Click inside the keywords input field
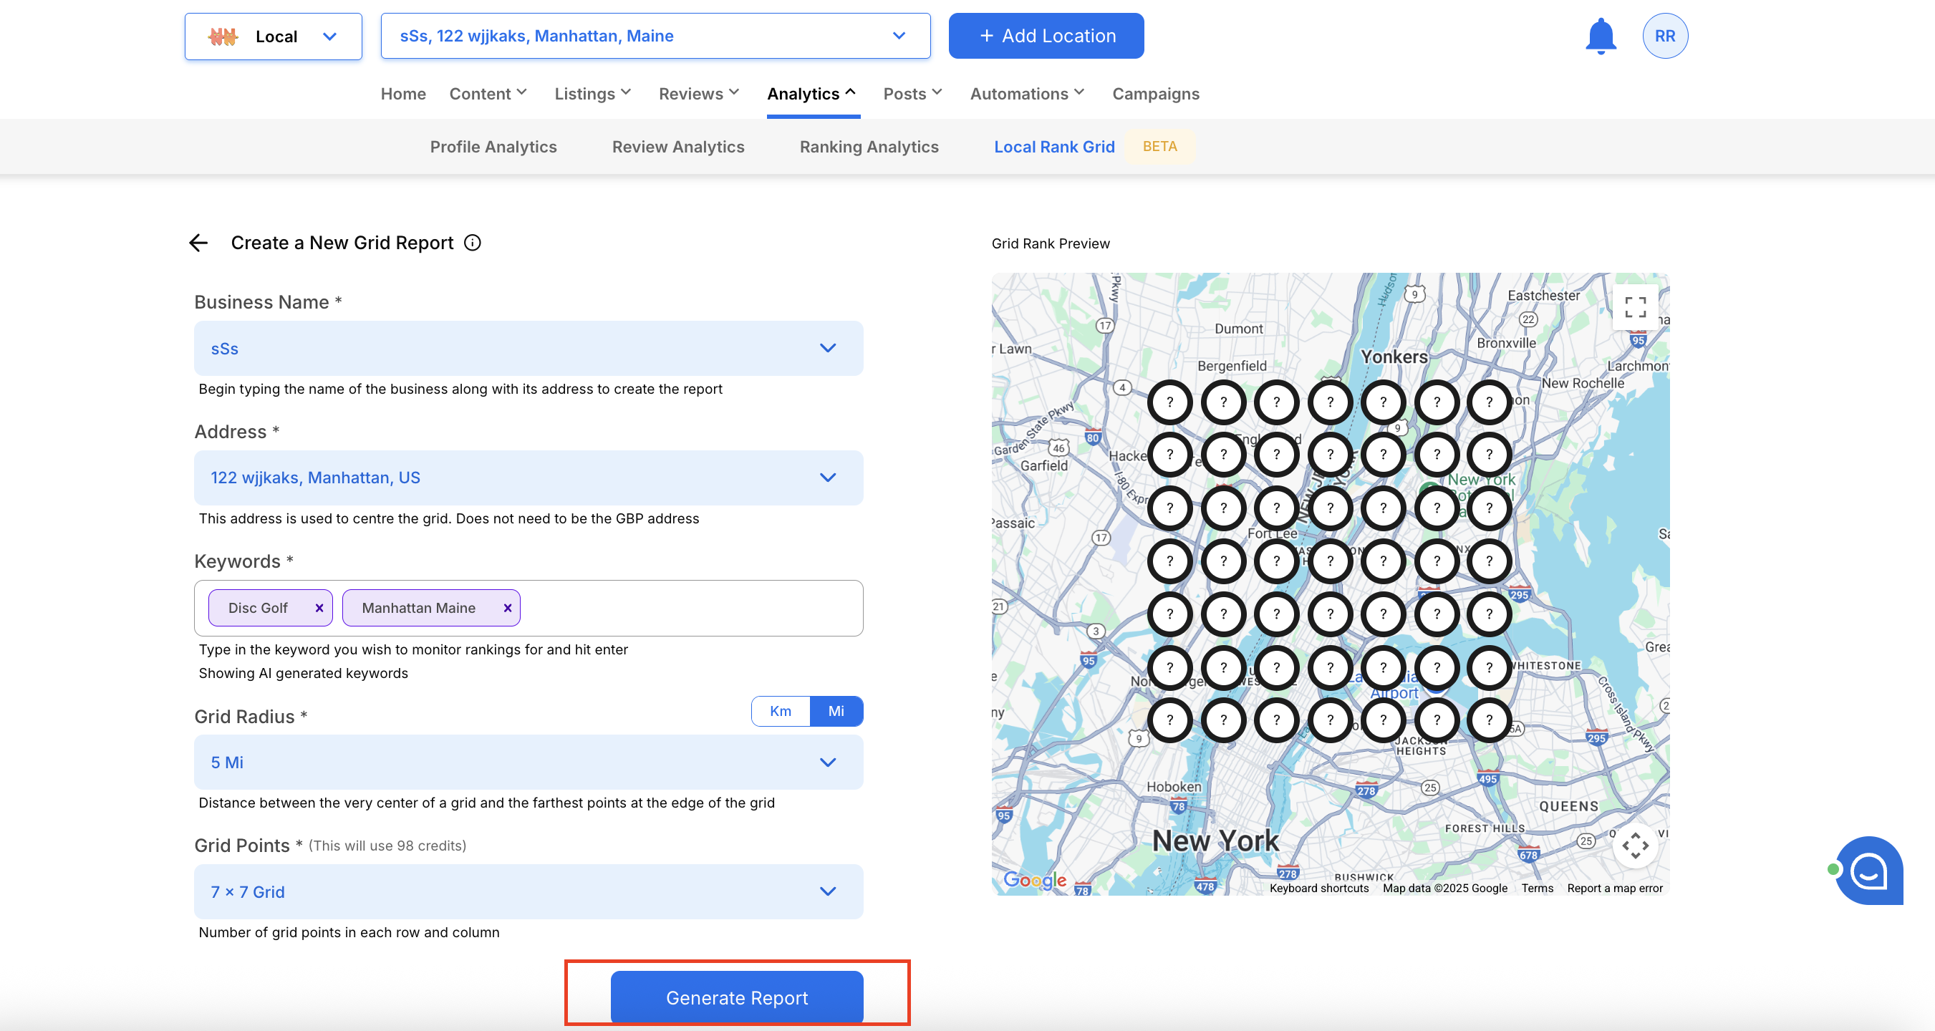Viewport: 1935px width, 1031px height. tap(691, 607)
